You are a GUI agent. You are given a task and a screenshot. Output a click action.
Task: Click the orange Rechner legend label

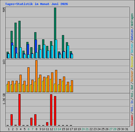pos(132,76)
